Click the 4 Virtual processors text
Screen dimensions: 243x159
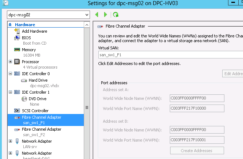(40, 67)
